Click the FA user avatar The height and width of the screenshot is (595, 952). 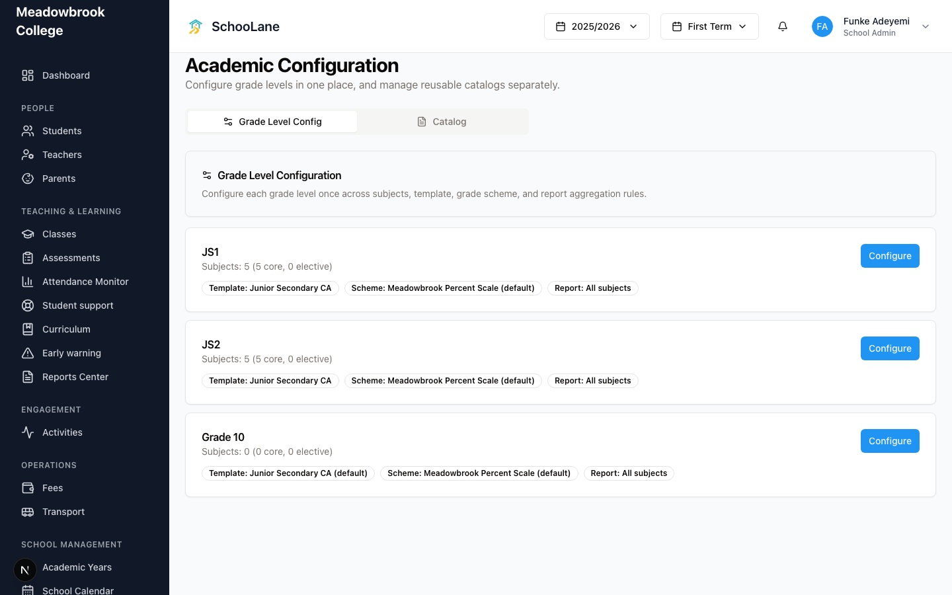[822, 26]
